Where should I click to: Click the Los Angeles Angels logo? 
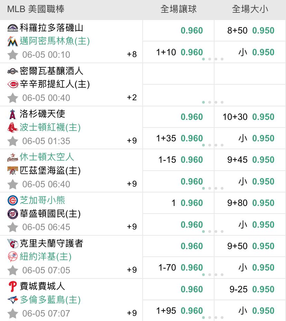13,114
